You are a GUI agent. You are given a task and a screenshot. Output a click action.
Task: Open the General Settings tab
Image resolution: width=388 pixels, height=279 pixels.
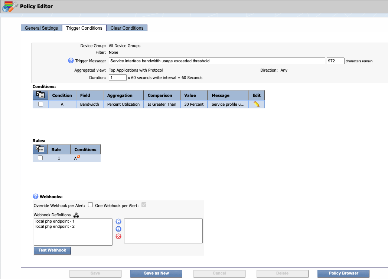41,28
